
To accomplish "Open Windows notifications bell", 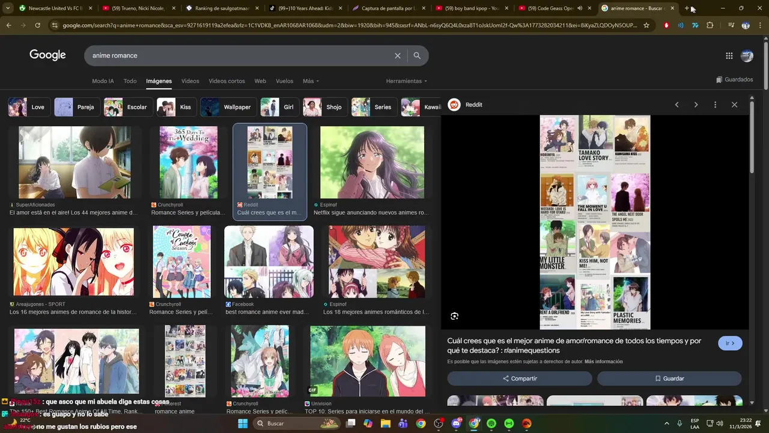I will pyautogui.click(x=758, y=423).
